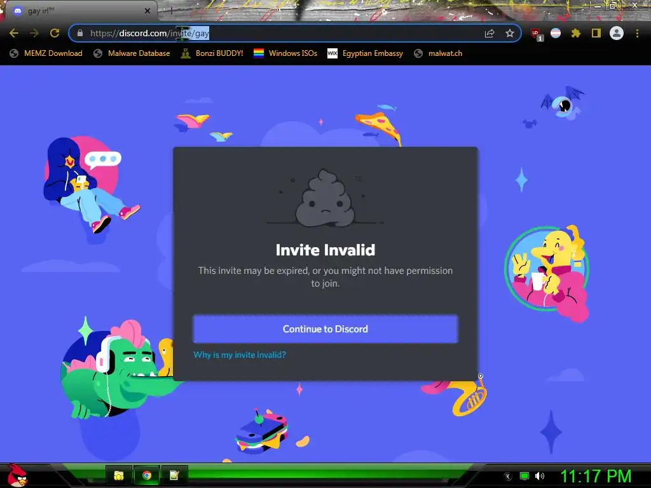651x488 pixels.
Task: Open the volume speaker tray icon
Action: [x=539, y=476]
